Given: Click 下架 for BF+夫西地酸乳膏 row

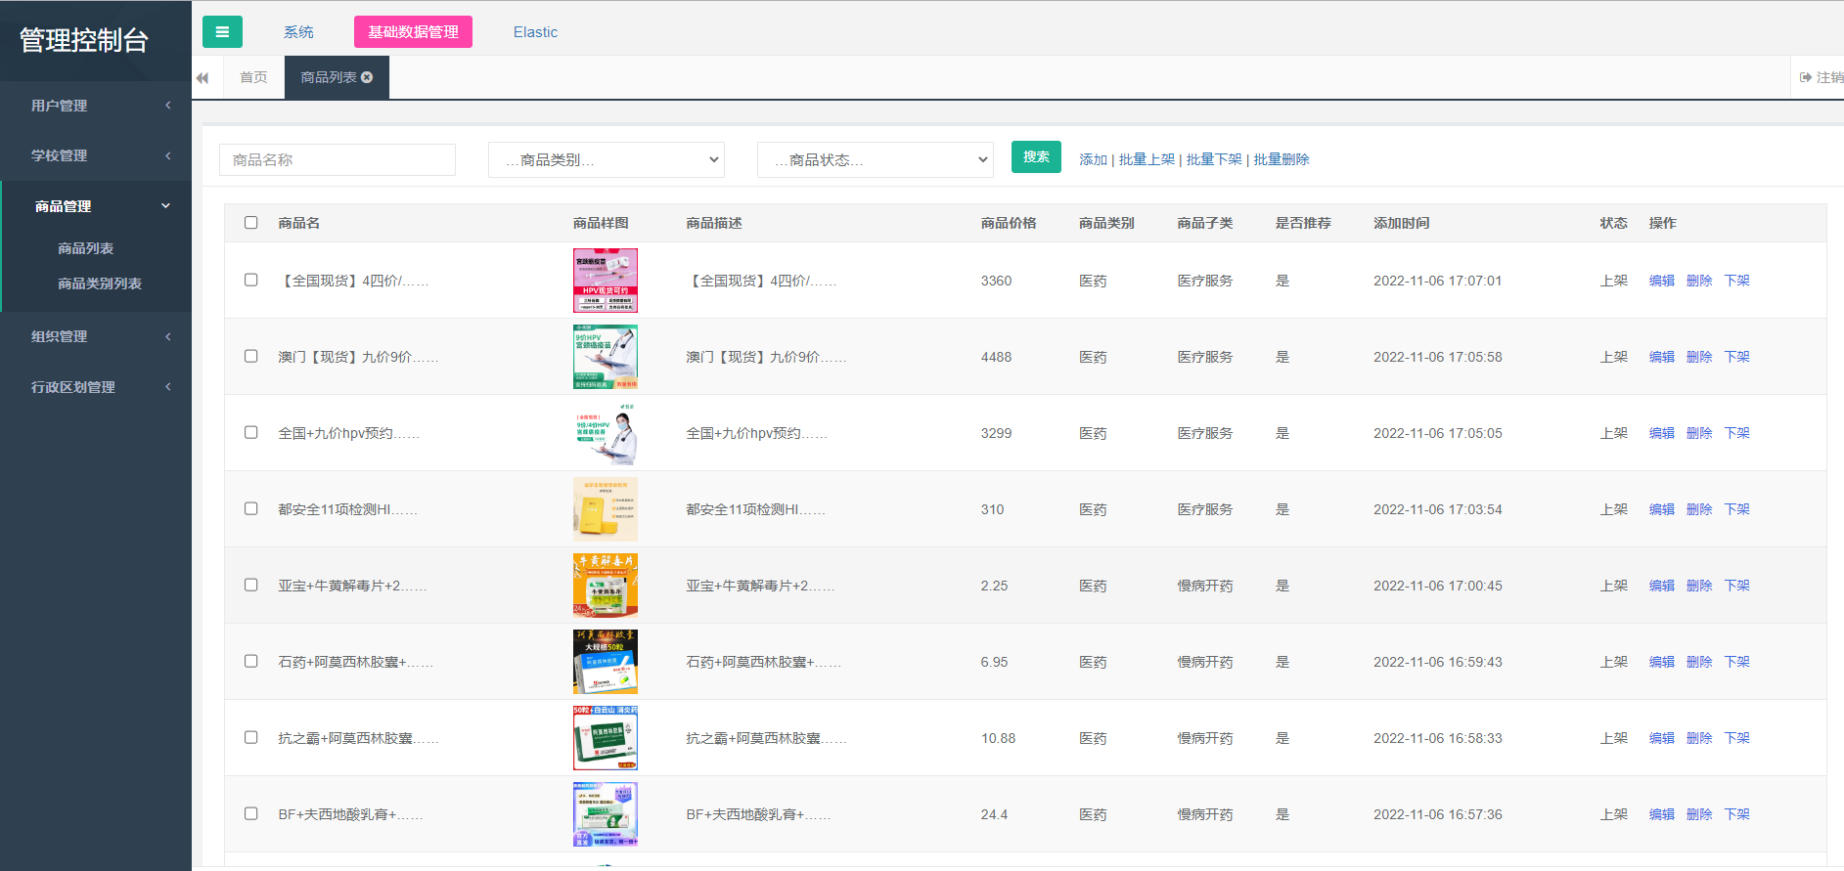Looking at the screenshot, I should pos(1737,814).
